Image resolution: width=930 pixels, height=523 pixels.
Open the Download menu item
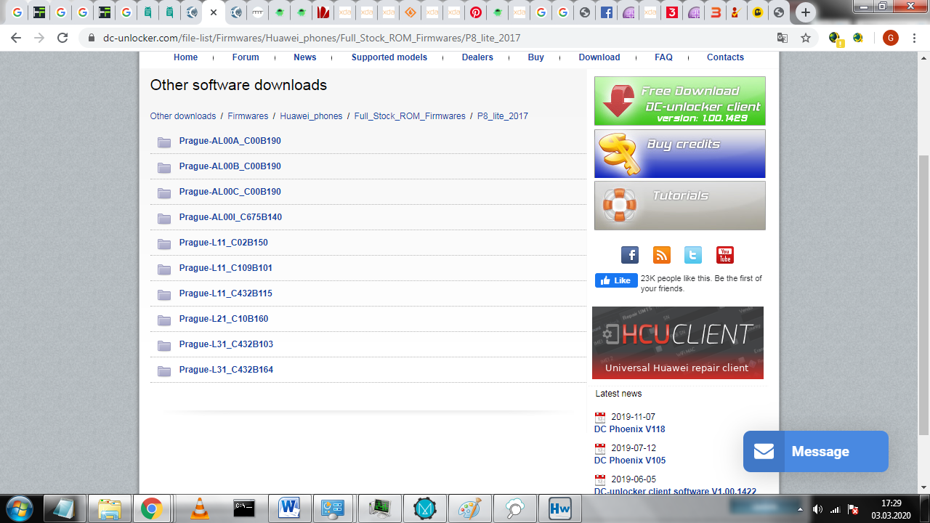coord(599,57)
